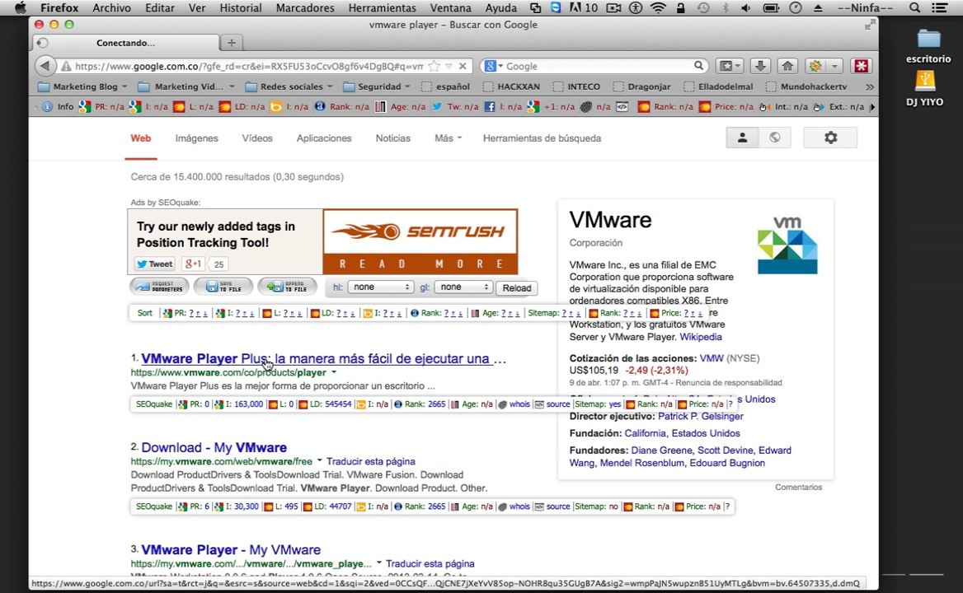Click the magnifier icon in the Google search box
963x593 pixels.
tap(698, 66)
